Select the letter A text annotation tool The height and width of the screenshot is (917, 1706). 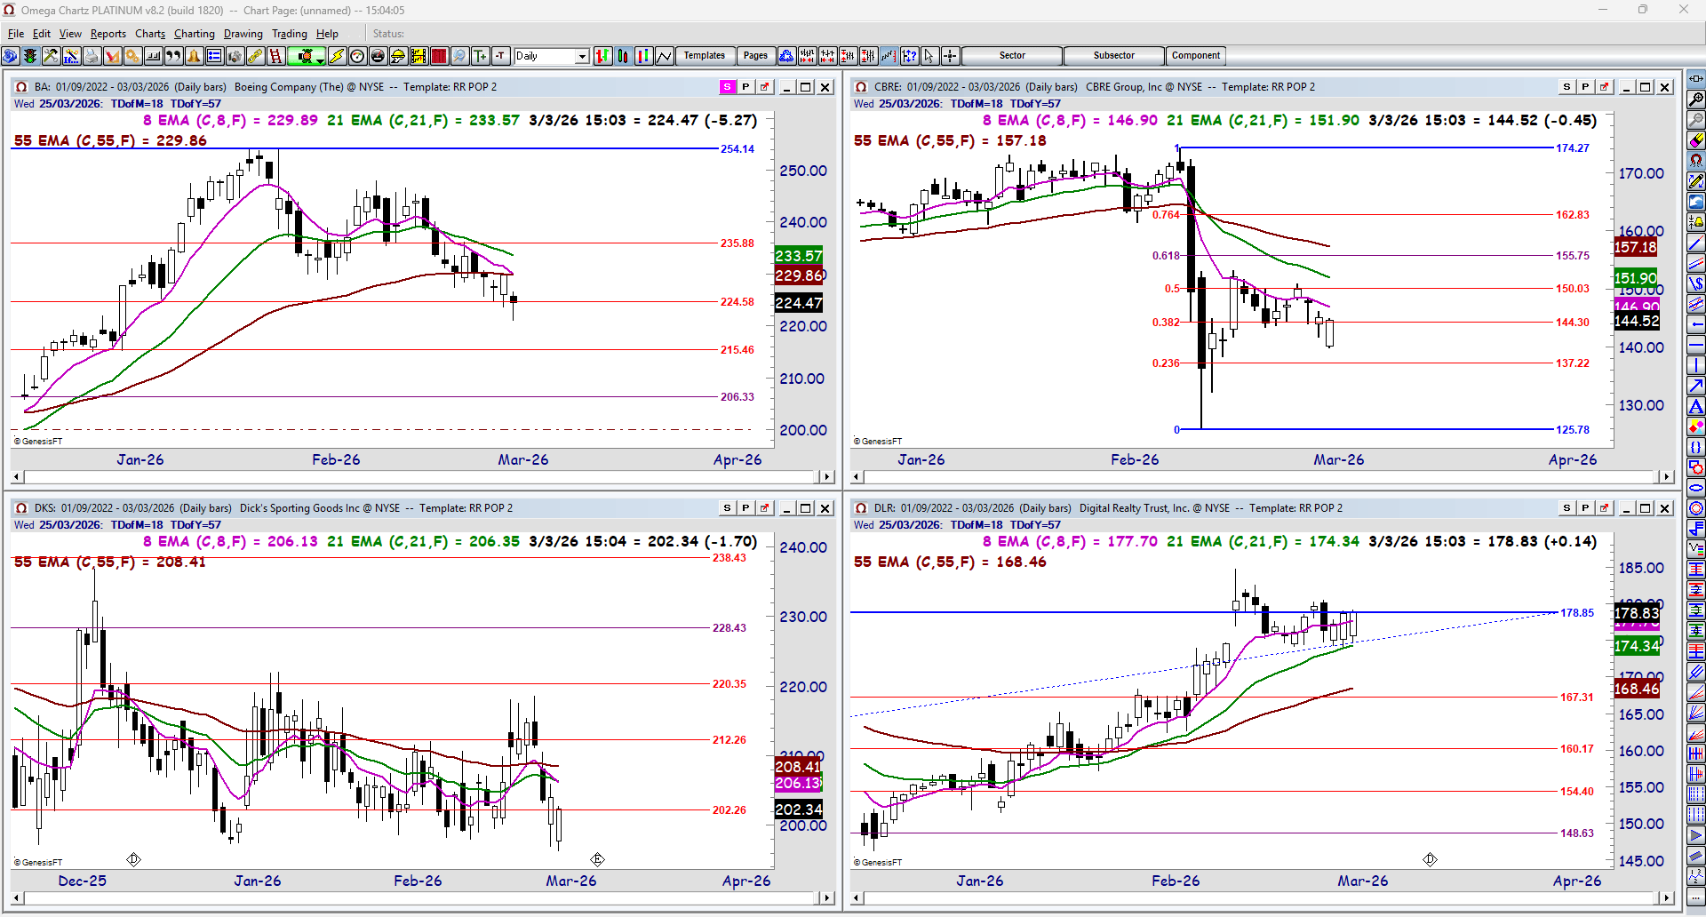coord(1696,406)
